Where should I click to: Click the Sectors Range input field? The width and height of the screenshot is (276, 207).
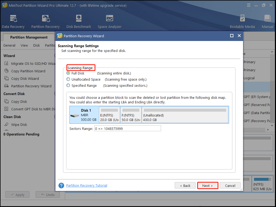click(128, 128)
